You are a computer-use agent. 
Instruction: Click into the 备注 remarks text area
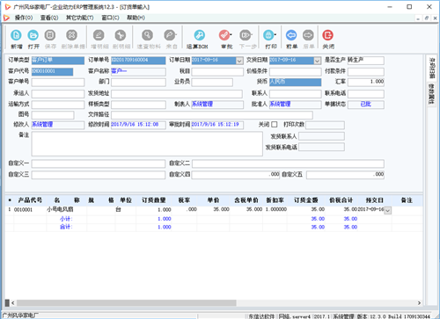point(147,144)
